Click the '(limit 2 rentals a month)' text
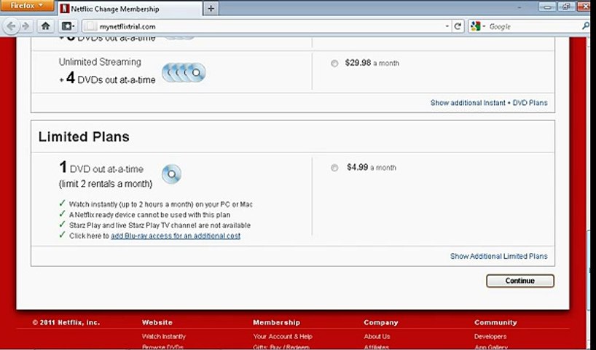The height and width of the screenshot is (350, 596). tap(106, 184)
